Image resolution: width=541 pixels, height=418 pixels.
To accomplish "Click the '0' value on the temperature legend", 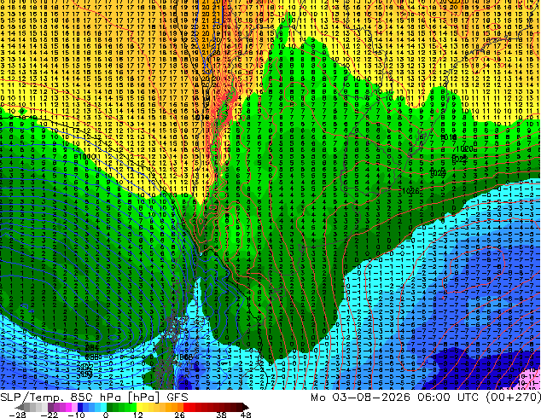I will pos(106,415).
